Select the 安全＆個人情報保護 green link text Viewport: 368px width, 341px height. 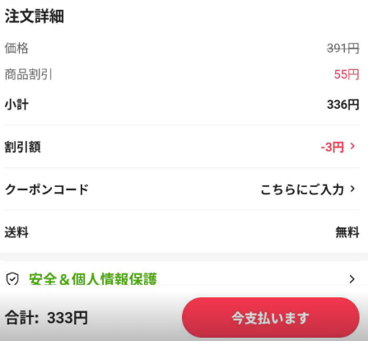(x=93, y=279)
